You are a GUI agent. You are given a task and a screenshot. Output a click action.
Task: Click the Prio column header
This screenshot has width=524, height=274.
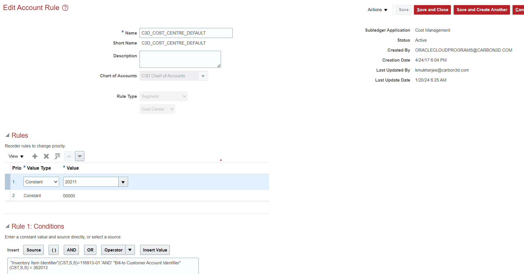[17, 168]
